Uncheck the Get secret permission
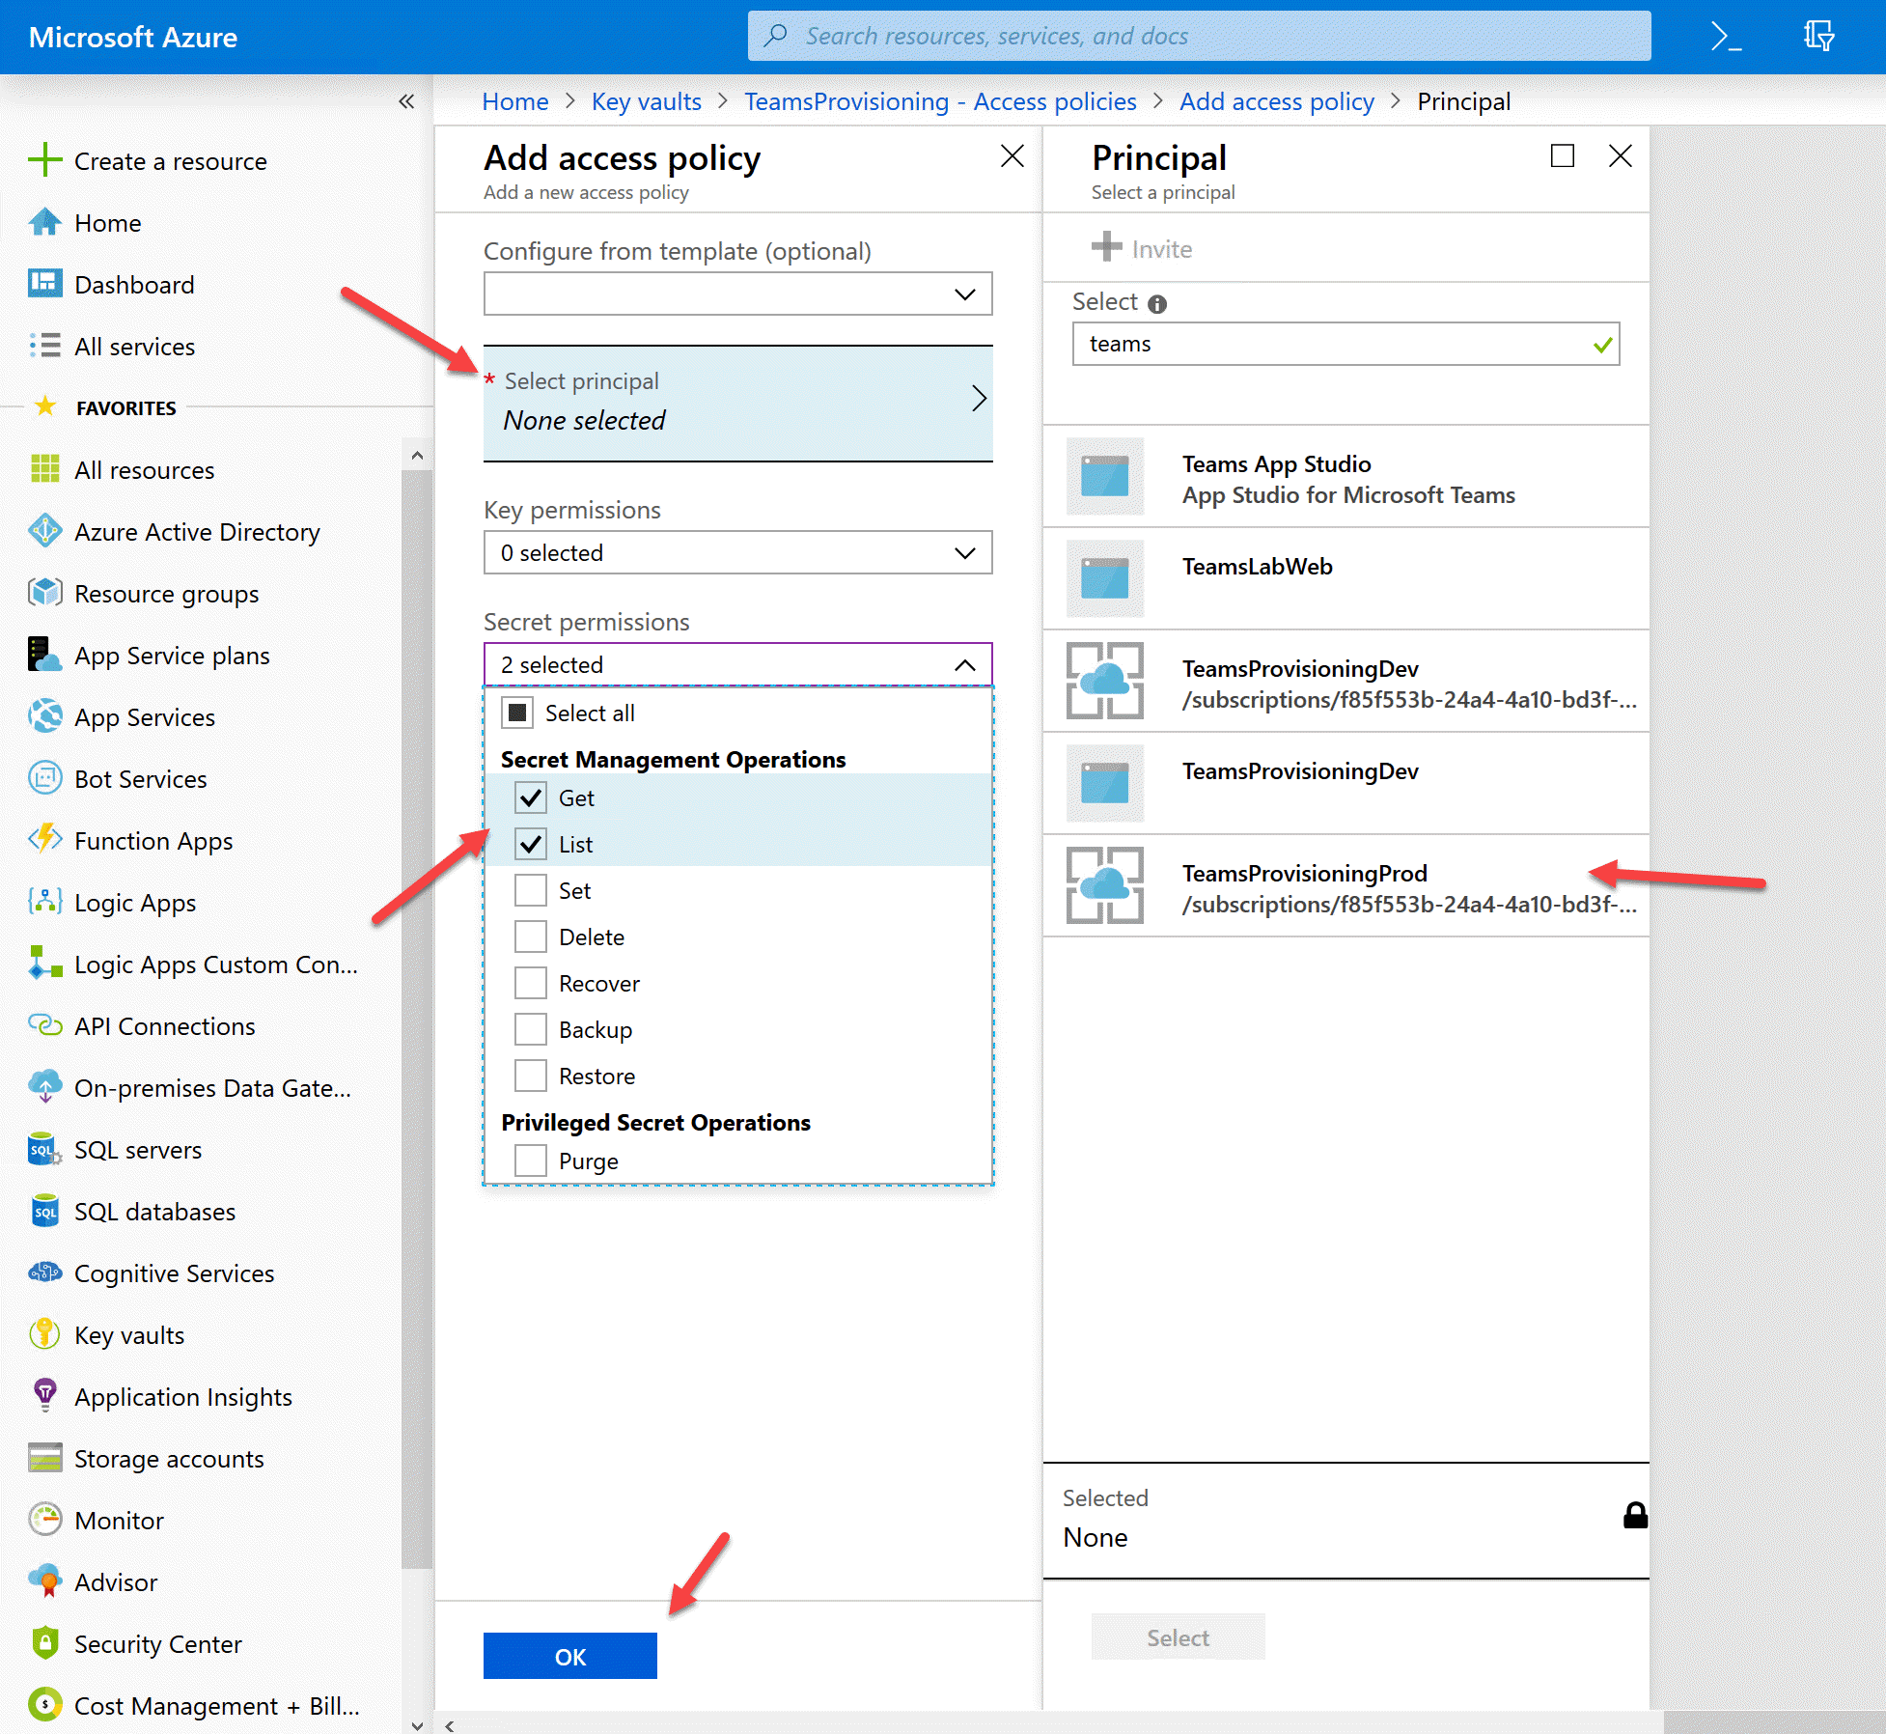 pyautogui.click(x=530, y=797)
